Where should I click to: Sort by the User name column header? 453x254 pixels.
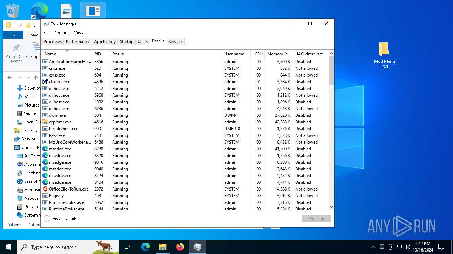[x=236, y=54]
